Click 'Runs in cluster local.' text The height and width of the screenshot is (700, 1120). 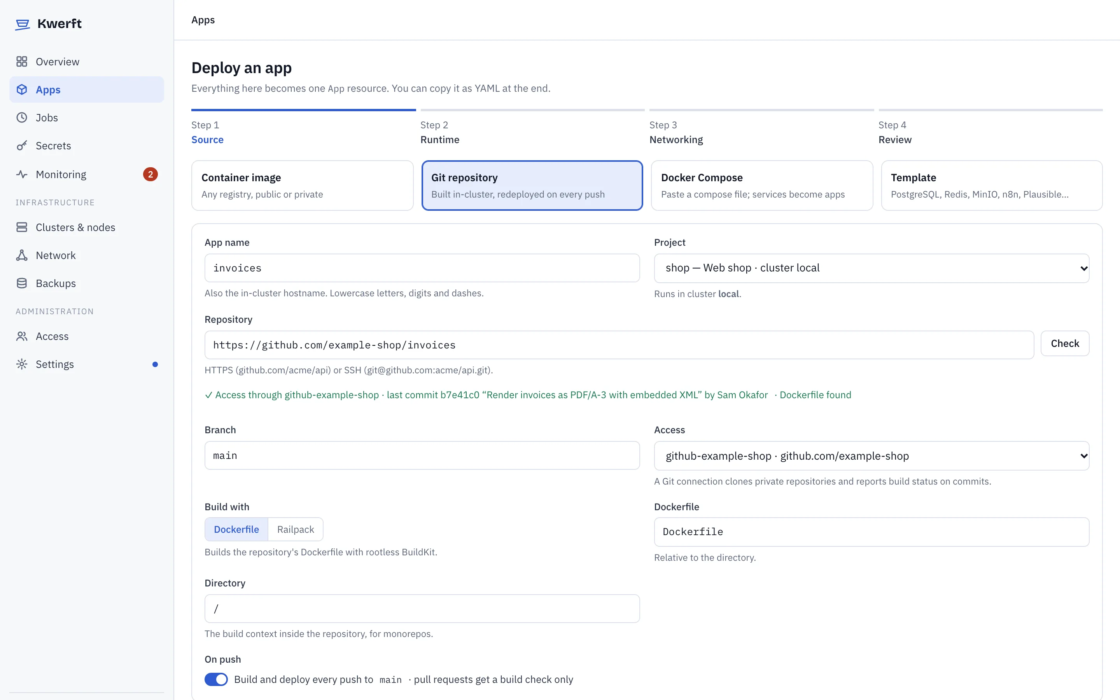pos(697,294)
